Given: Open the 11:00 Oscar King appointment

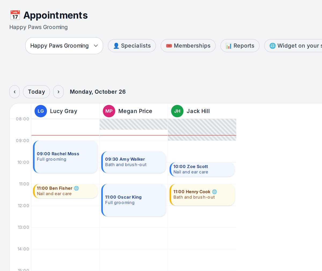Looking at the screenshot, I should pos(134,200).
